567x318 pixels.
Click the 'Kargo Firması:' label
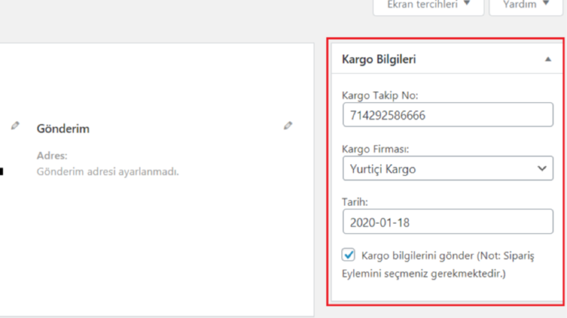[375, 149]
